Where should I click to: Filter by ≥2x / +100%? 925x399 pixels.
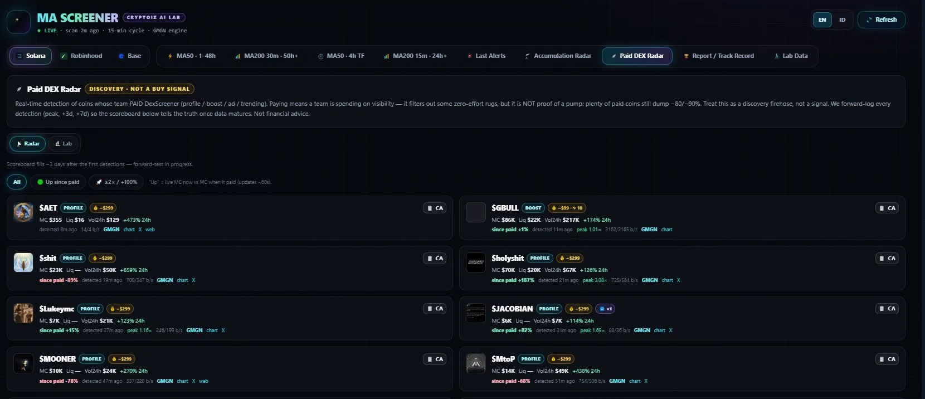point(116,182)
